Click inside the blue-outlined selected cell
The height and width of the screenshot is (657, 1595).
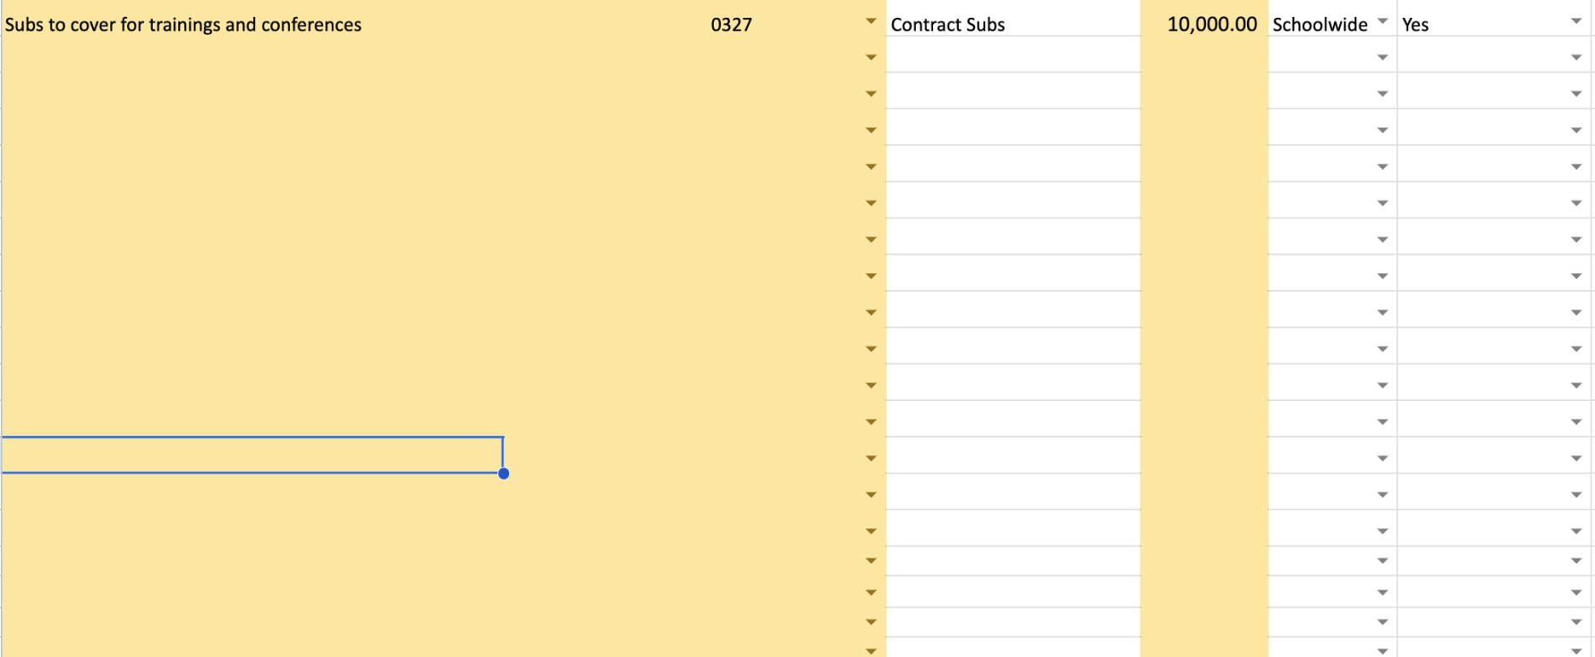pyautogui.click(x=252, y=455)
